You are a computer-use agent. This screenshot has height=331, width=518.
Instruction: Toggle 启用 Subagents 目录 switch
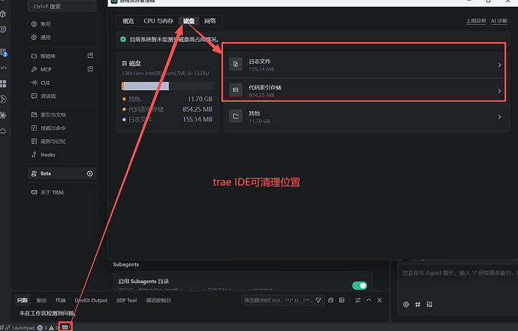360,285
